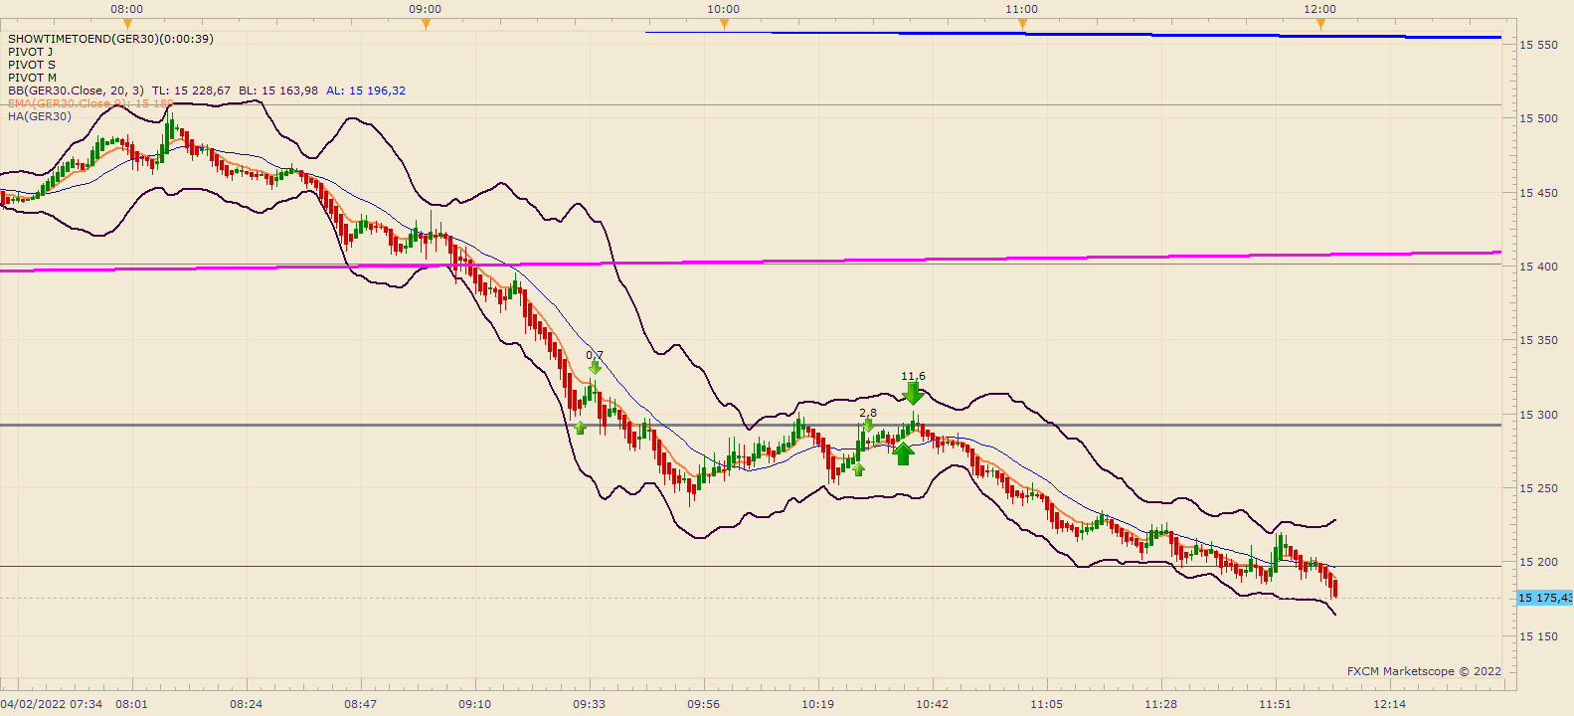
Task: Select the PIVOT S indicator label
Action: click(32, 65)
